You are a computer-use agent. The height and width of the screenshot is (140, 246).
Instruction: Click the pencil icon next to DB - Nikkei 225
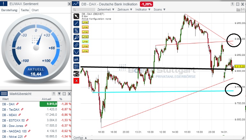(26, 136)
